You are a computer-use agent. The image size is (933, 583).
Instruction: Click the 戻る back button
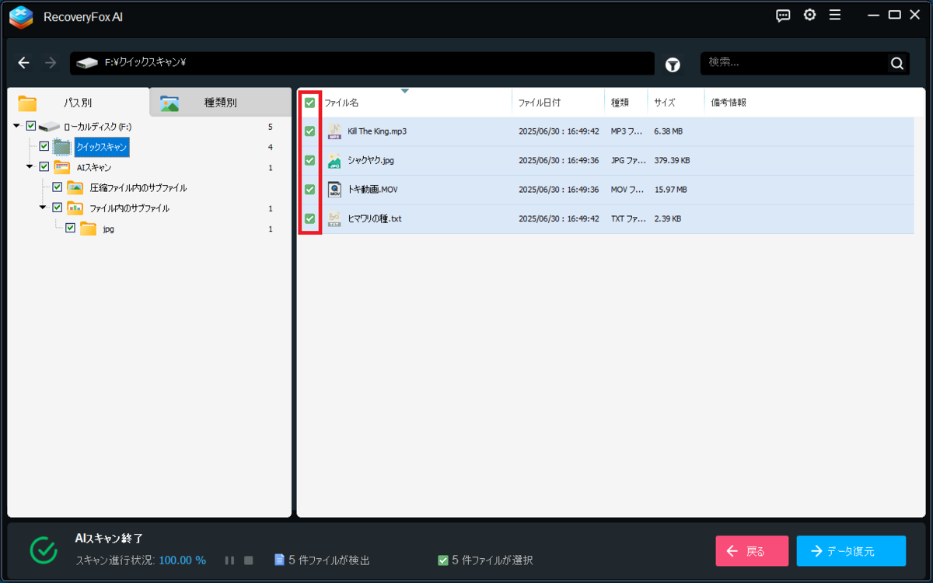752,551
